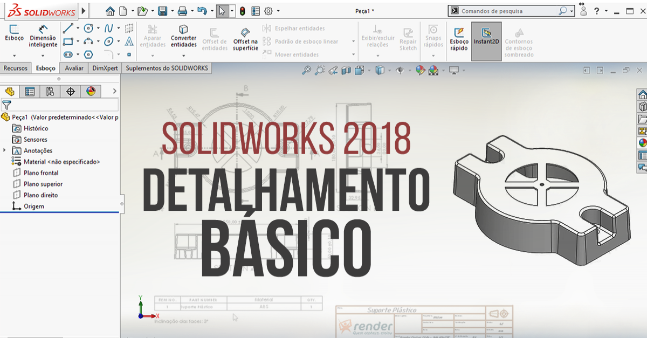
Task: Open the Suplementos do SOLIDWORKS tab
Action: [x=167, y=68]
